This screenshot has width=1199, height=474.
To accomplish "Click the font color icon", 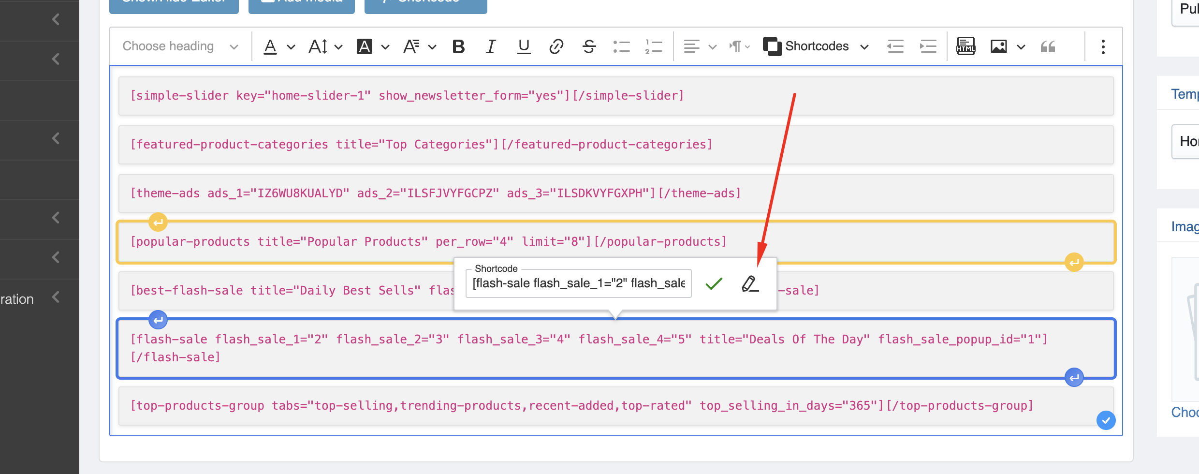I will coord(270,46).
